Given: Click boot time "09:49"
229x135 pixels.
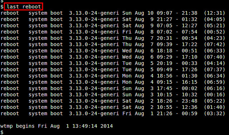Looking at the screenshot, I should point(165,70).
